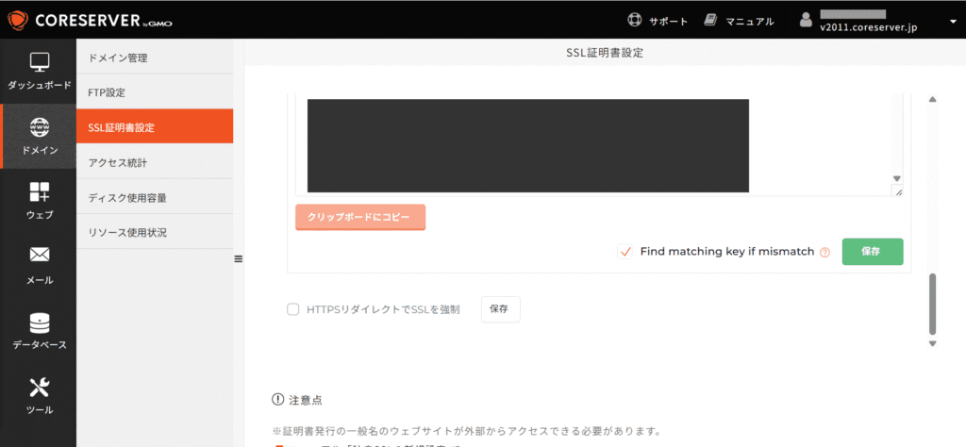Open the Web section icon

coord(40,192)
